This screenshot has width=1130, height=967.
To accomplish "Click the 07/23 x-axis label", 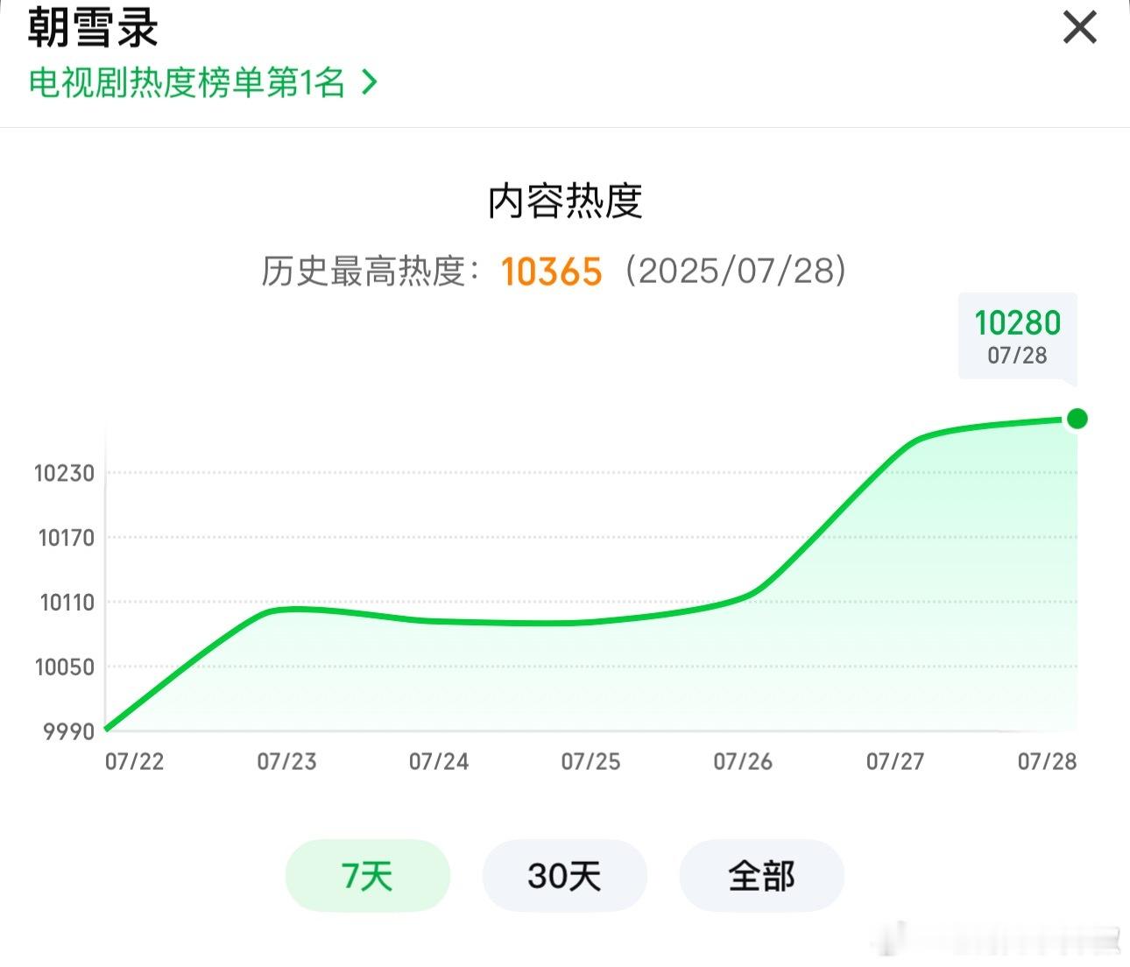I will (x=286, y=761).
